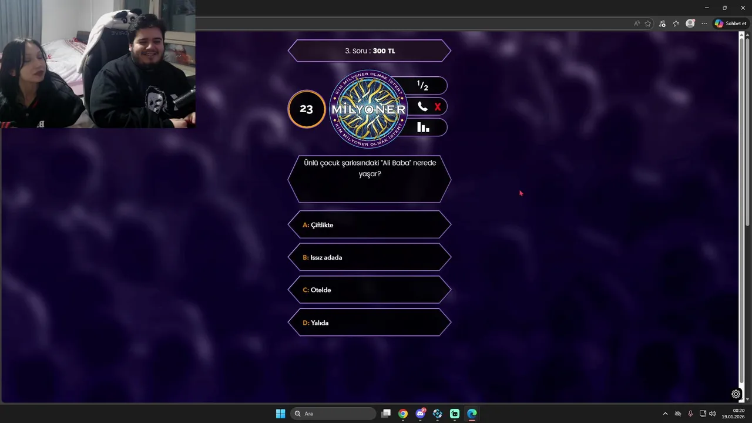Click the phone-a-friend lifeline icon

(422, 107)
